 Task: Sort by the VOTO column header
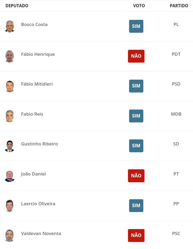(139, 6)
